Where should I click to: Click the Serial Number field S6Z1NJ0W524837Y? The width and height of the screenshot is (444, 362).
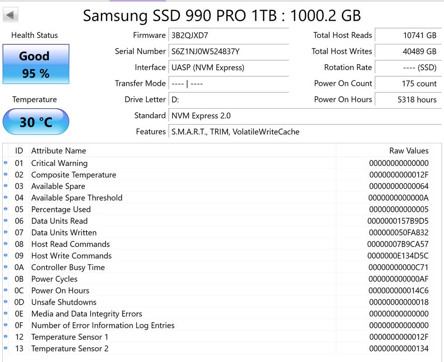click(x=228, y=51)
